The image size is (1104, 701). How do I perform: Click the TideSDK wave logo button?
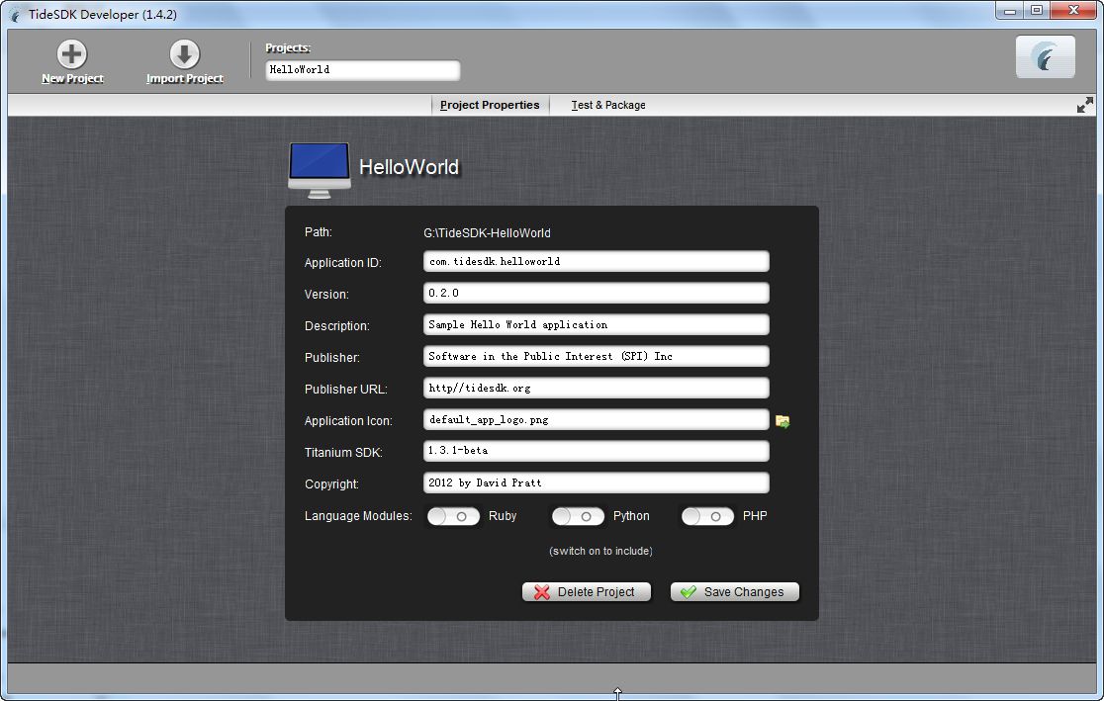(1046, 57)
